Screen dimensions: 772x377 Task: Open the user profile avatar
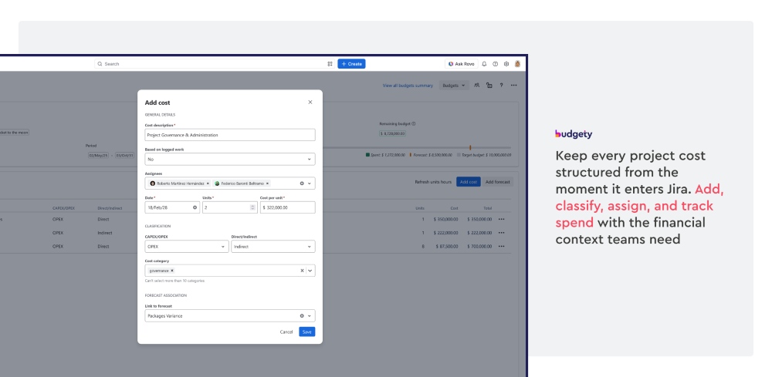(517, 64)
